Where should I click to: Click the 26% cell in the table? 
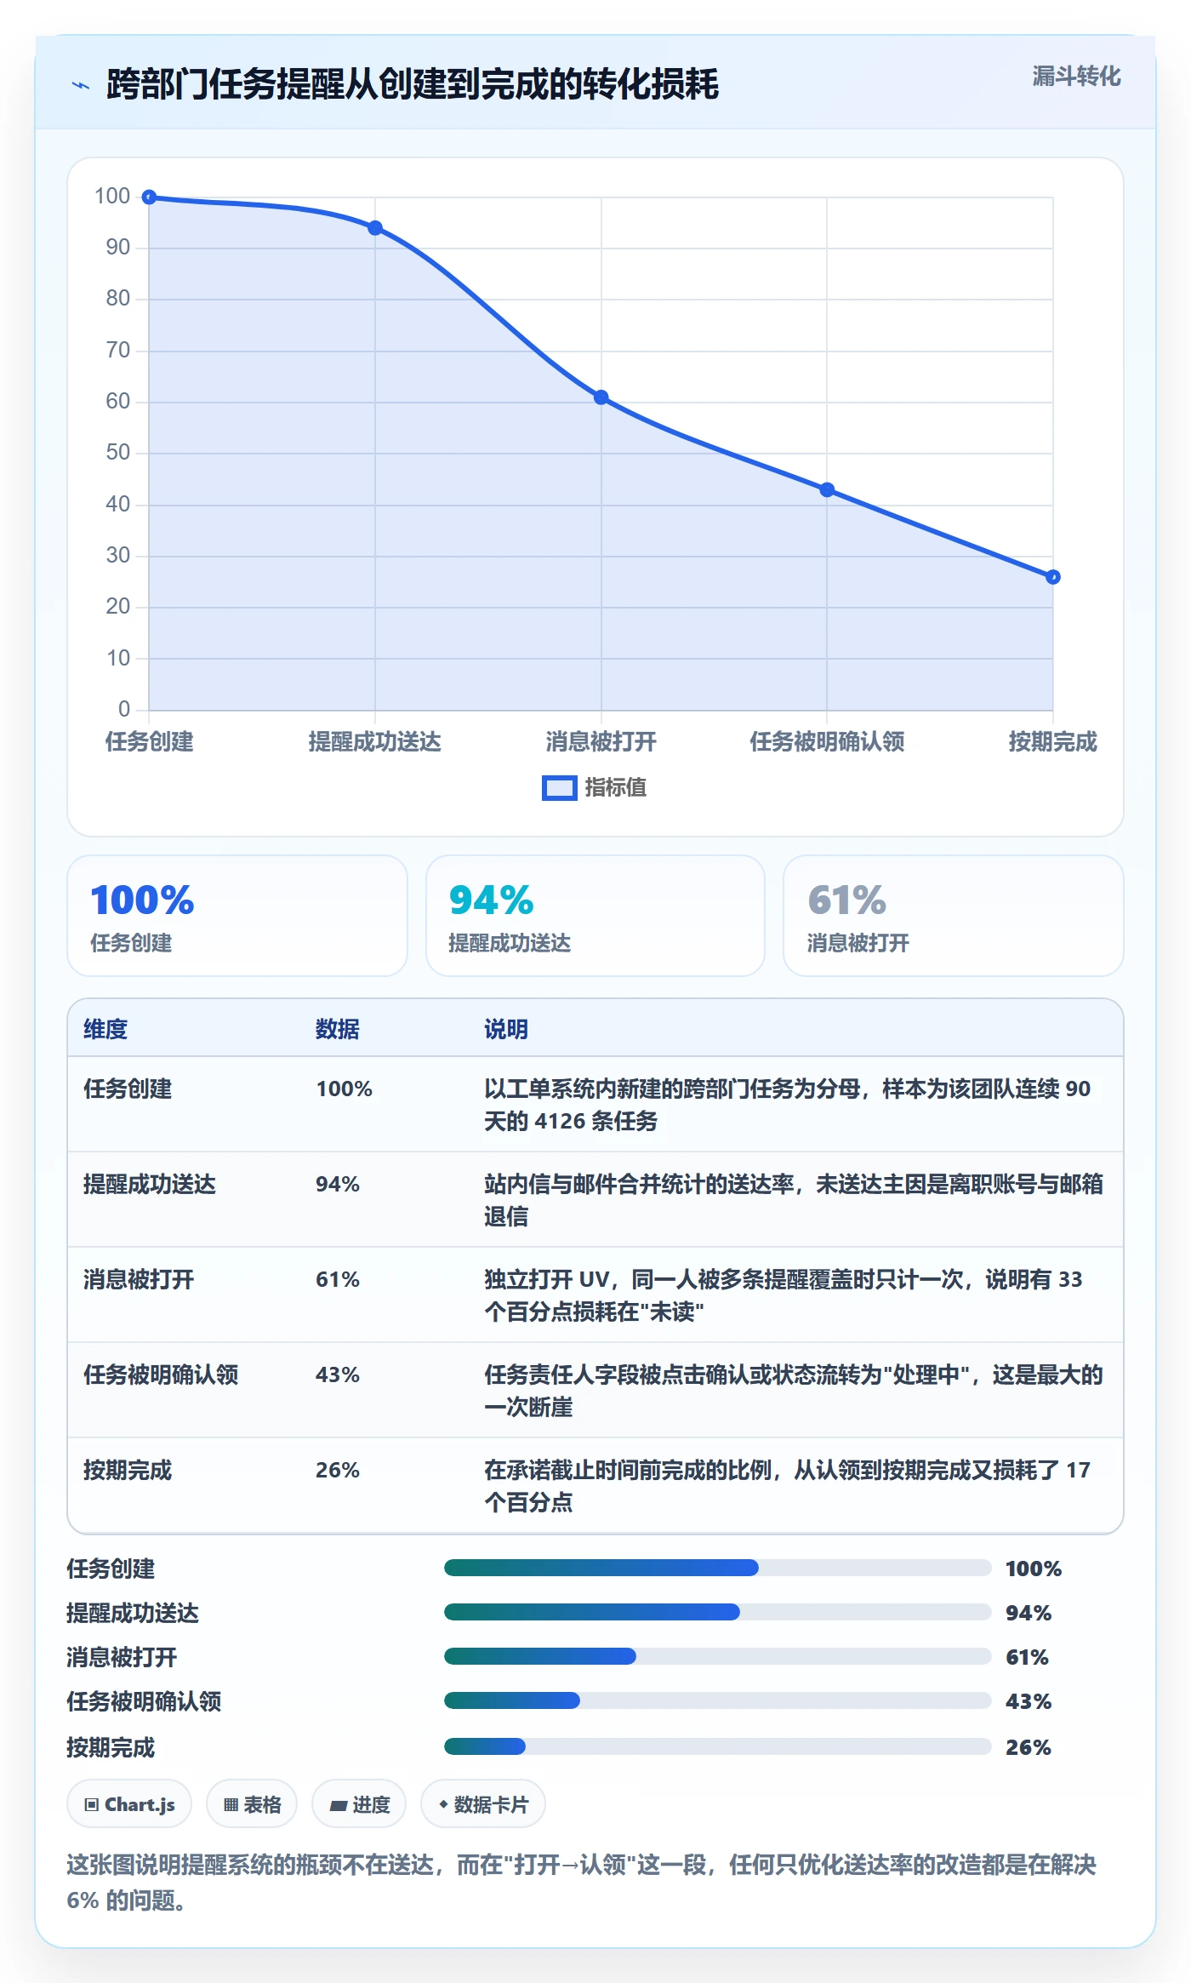[338, 1470]
